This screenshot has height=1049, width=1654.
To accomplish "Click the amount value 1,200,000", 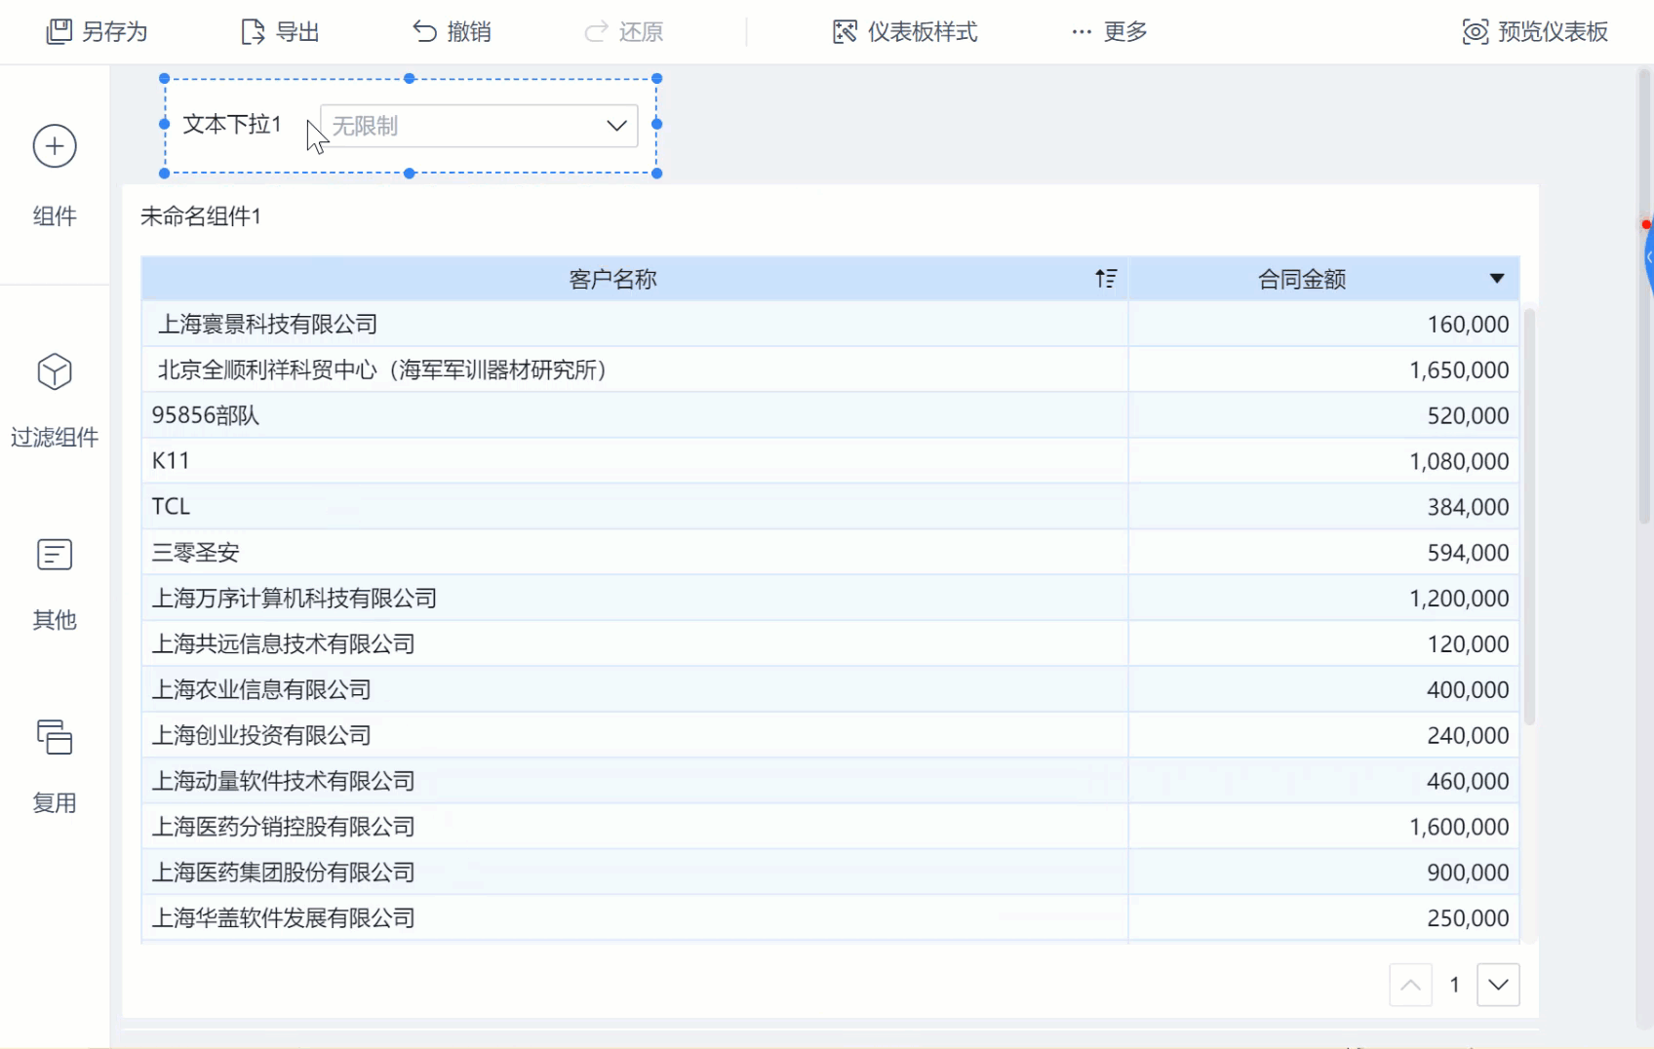I will click(1459, 599).
